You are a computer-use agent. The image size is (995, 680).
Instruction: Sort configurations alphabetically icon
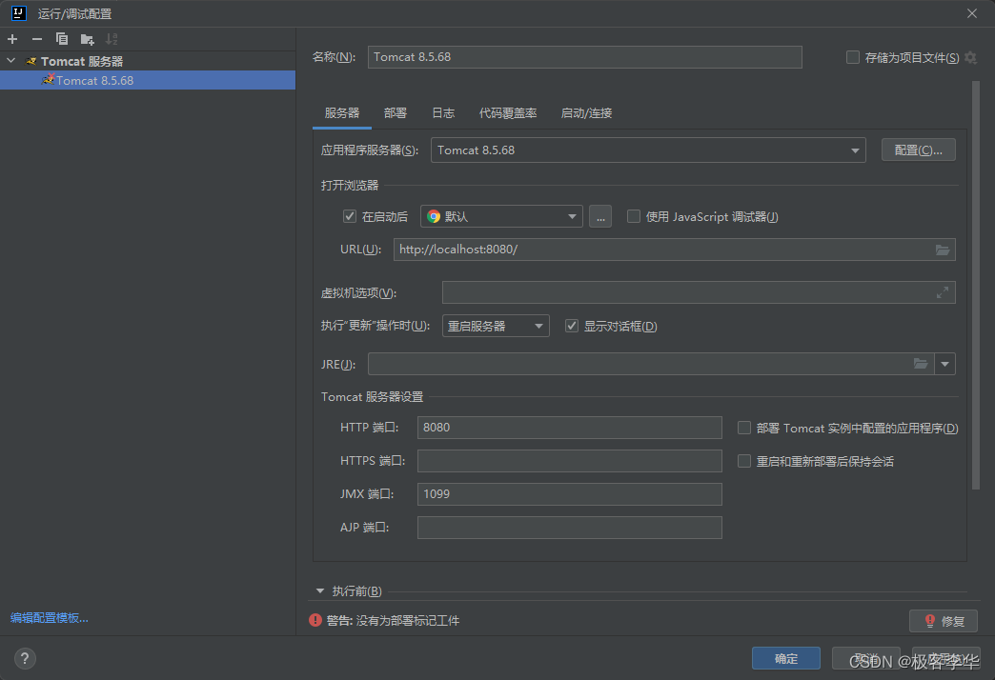tap(112, 39)
